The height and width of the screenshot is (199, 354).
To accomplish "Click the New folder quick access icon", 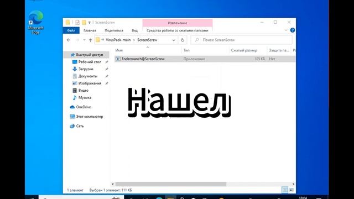I will tap(84, 22).
